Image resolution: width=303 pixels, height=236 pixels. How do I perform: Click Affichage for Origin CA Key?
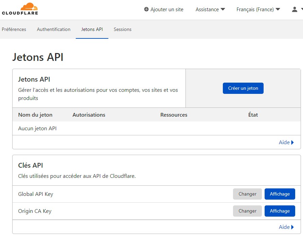[280, 211]
